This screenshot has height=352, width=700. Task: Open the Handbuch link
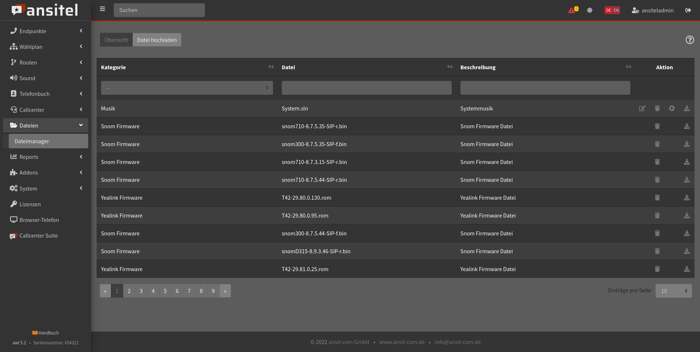[46, 333]
